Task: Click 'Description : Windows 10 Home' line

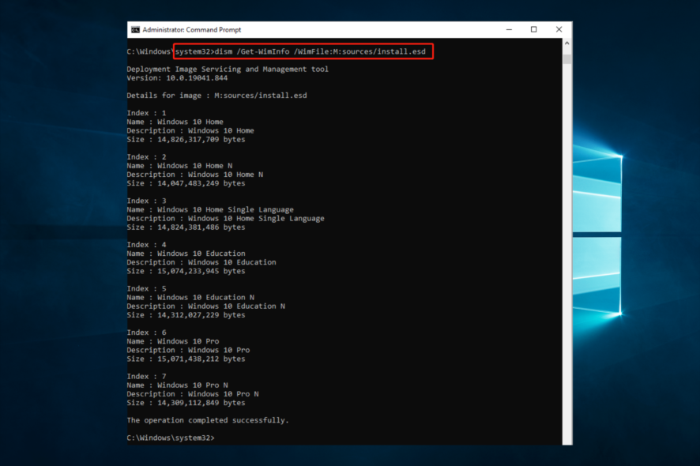Action: pos(190,131)
